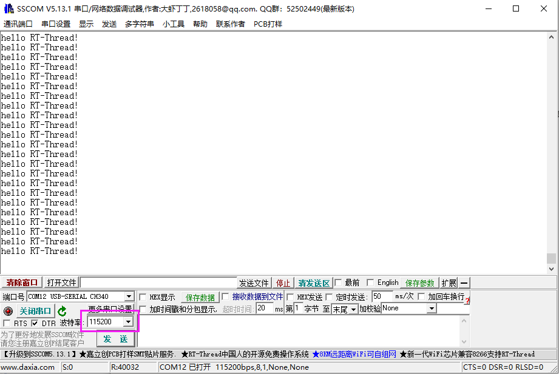Screen dimensions: 559x374
Task: Check the 定时发送 timed send option
Action: pos(330,297)
